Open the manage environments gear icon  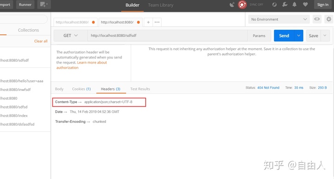tap(329, 19)
